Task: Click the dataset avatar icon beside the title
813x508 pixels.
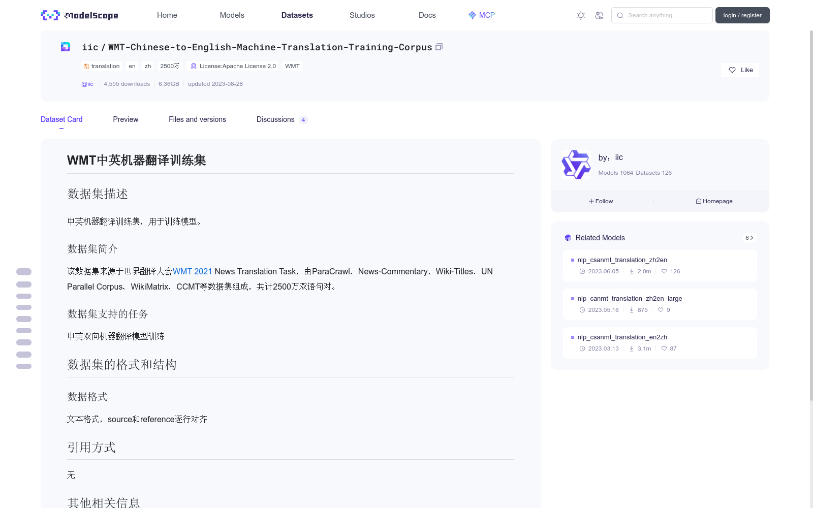Action: point(66,47)
